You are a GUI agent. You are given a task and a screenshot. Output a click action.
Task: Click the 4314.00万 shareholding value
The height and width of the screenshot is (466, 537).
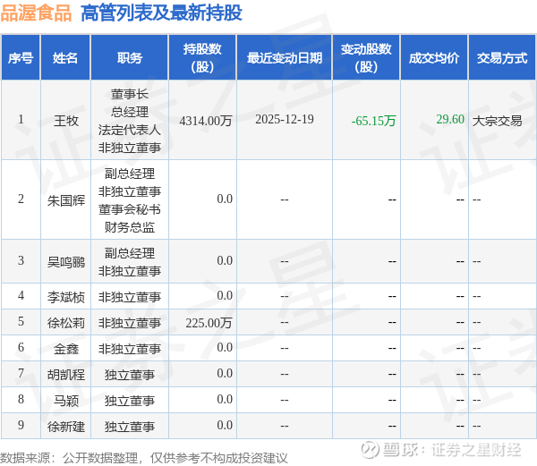pos(206,121)
